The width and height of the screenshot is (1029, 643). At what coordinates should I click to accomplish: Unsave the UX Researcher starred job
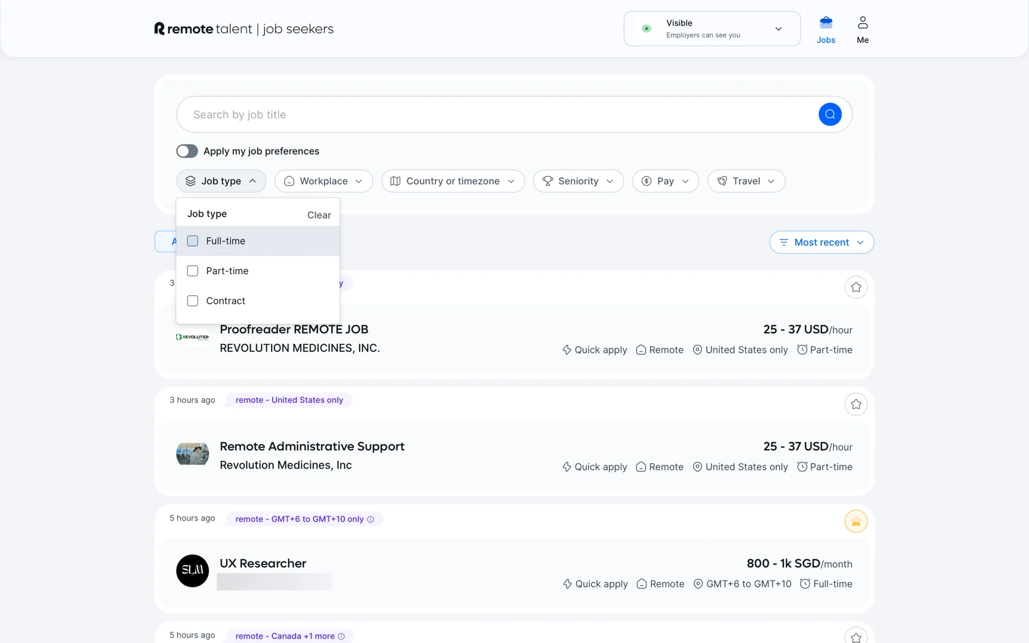856,521
